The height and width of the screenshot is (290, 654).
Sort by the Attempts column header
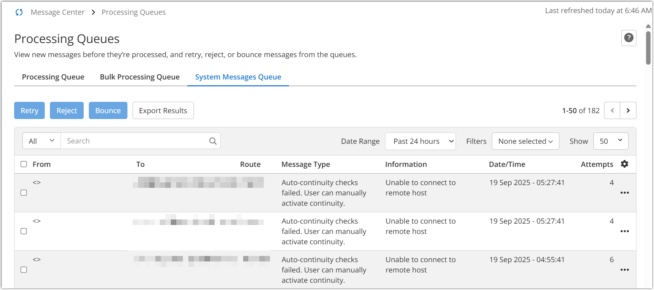click(597, 164)
